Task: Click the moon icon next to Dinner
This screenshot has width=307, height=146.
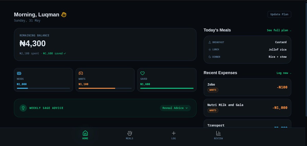Action: 210,57
